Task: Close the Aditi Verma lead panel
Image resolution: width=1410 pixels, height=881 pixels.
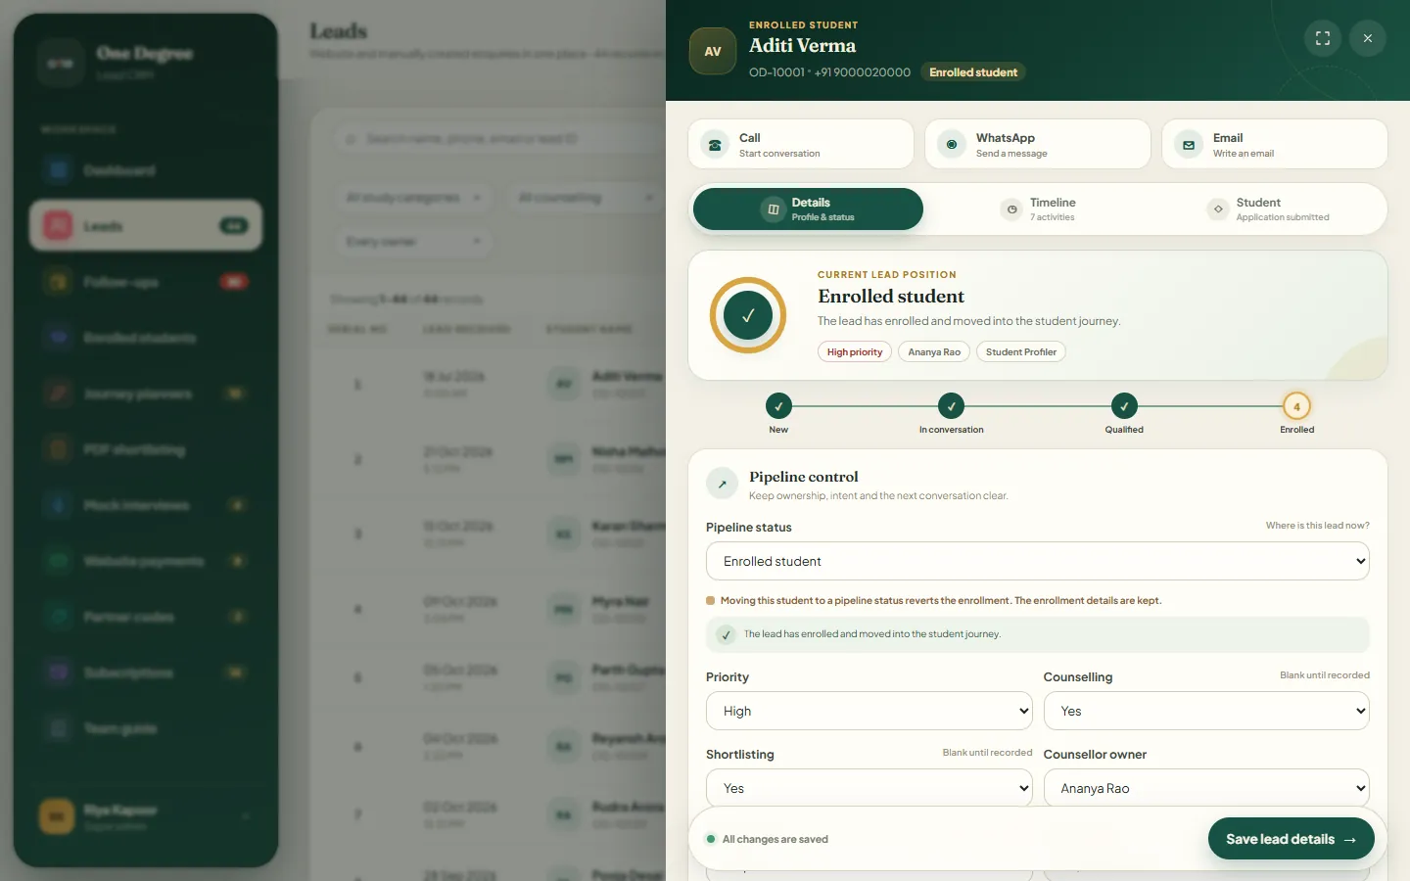Action: pos(1368,38)
